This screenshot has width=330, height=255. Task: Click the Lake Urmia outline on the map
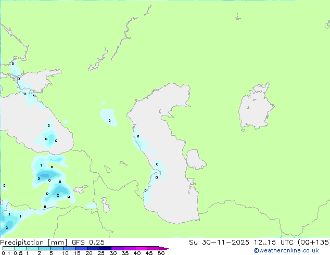(x=106, y=205)
